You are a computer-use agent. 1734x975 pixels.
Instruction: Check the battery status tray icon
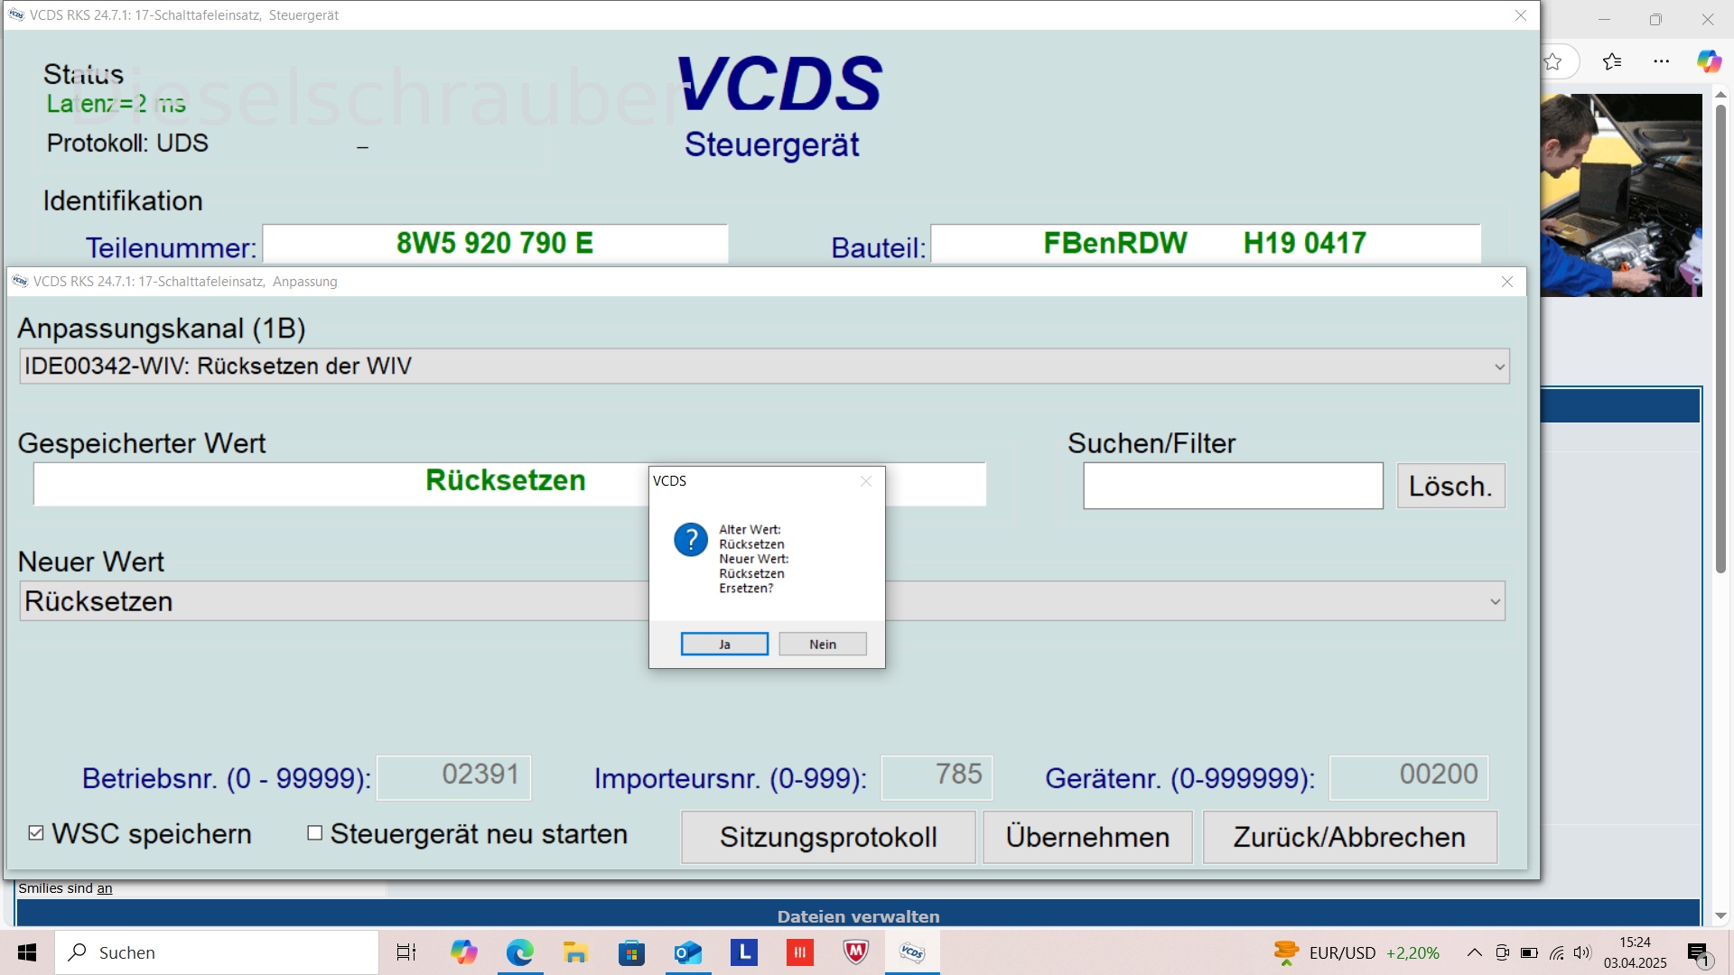1529,952
